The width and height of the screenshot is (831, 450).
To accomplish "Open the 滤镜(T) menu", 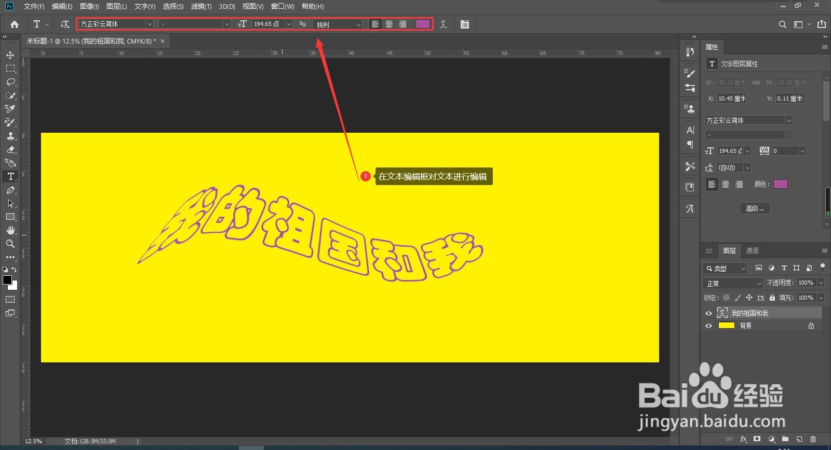I will [x=201, y=6].
